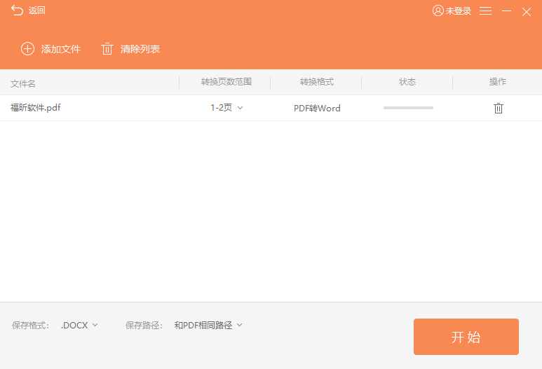Click the 返回 label
Viewport: 542px width, 369px height.
click(x=37, y=11)
